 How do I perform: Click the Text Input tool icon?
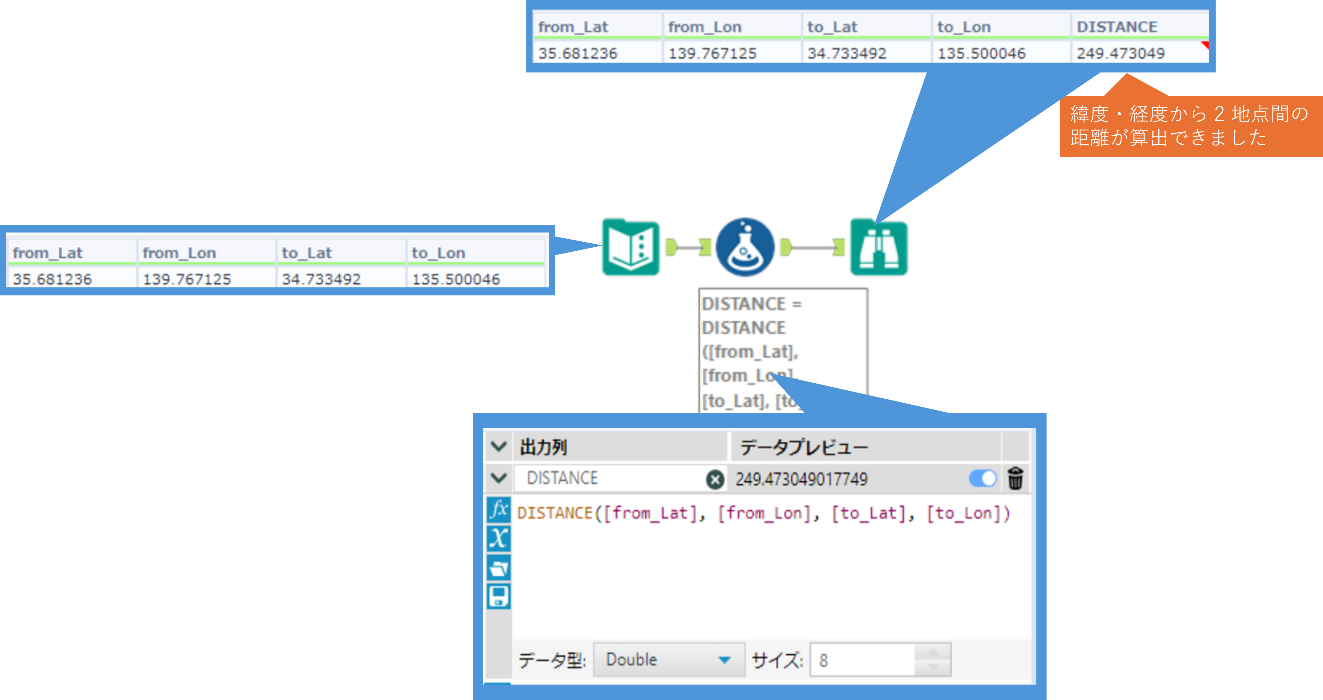[630, 247]
